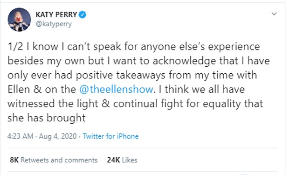Image resolution: width=289 pixels, height=175 pixels.
Task: Click the final line she has brought
Action: tap(47, 118)
